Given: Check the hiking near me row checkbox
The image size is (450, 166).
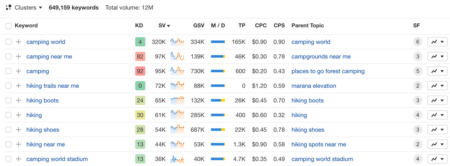Looking at the screenshot, I should pyautogui.click(x=8, y=144).
